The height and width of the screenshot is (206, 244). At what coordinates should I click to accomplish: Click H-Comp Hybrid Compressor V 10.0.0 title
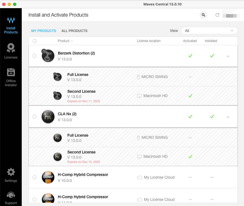pos(83,175)
